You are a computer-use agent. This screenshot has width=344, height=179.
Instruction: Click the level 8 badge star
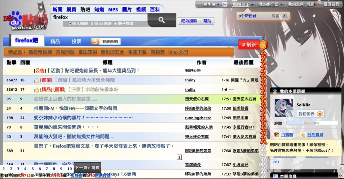(320, 114)
